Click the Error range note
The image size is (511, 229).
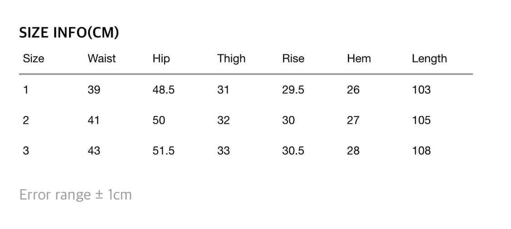75,195
